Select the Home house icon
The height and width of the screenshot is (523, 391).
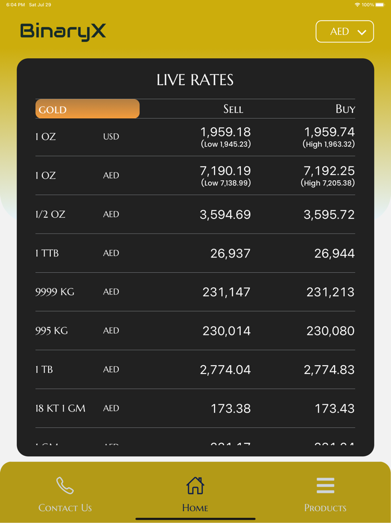tap(195, 485)
